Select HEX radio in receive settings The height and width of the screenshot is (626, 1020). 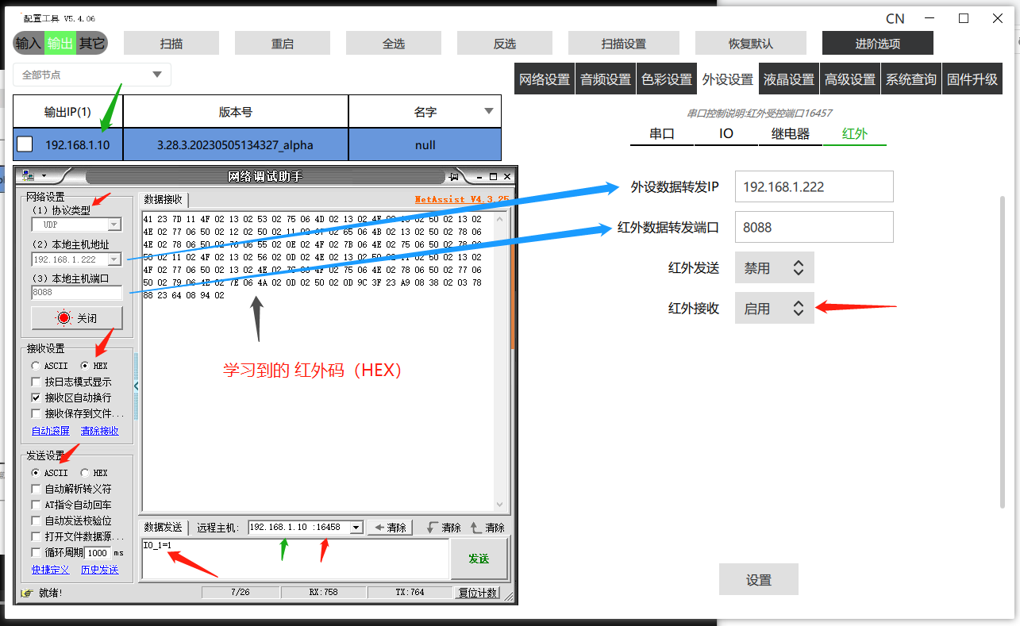pyautogui.click(x=85, y=366)
